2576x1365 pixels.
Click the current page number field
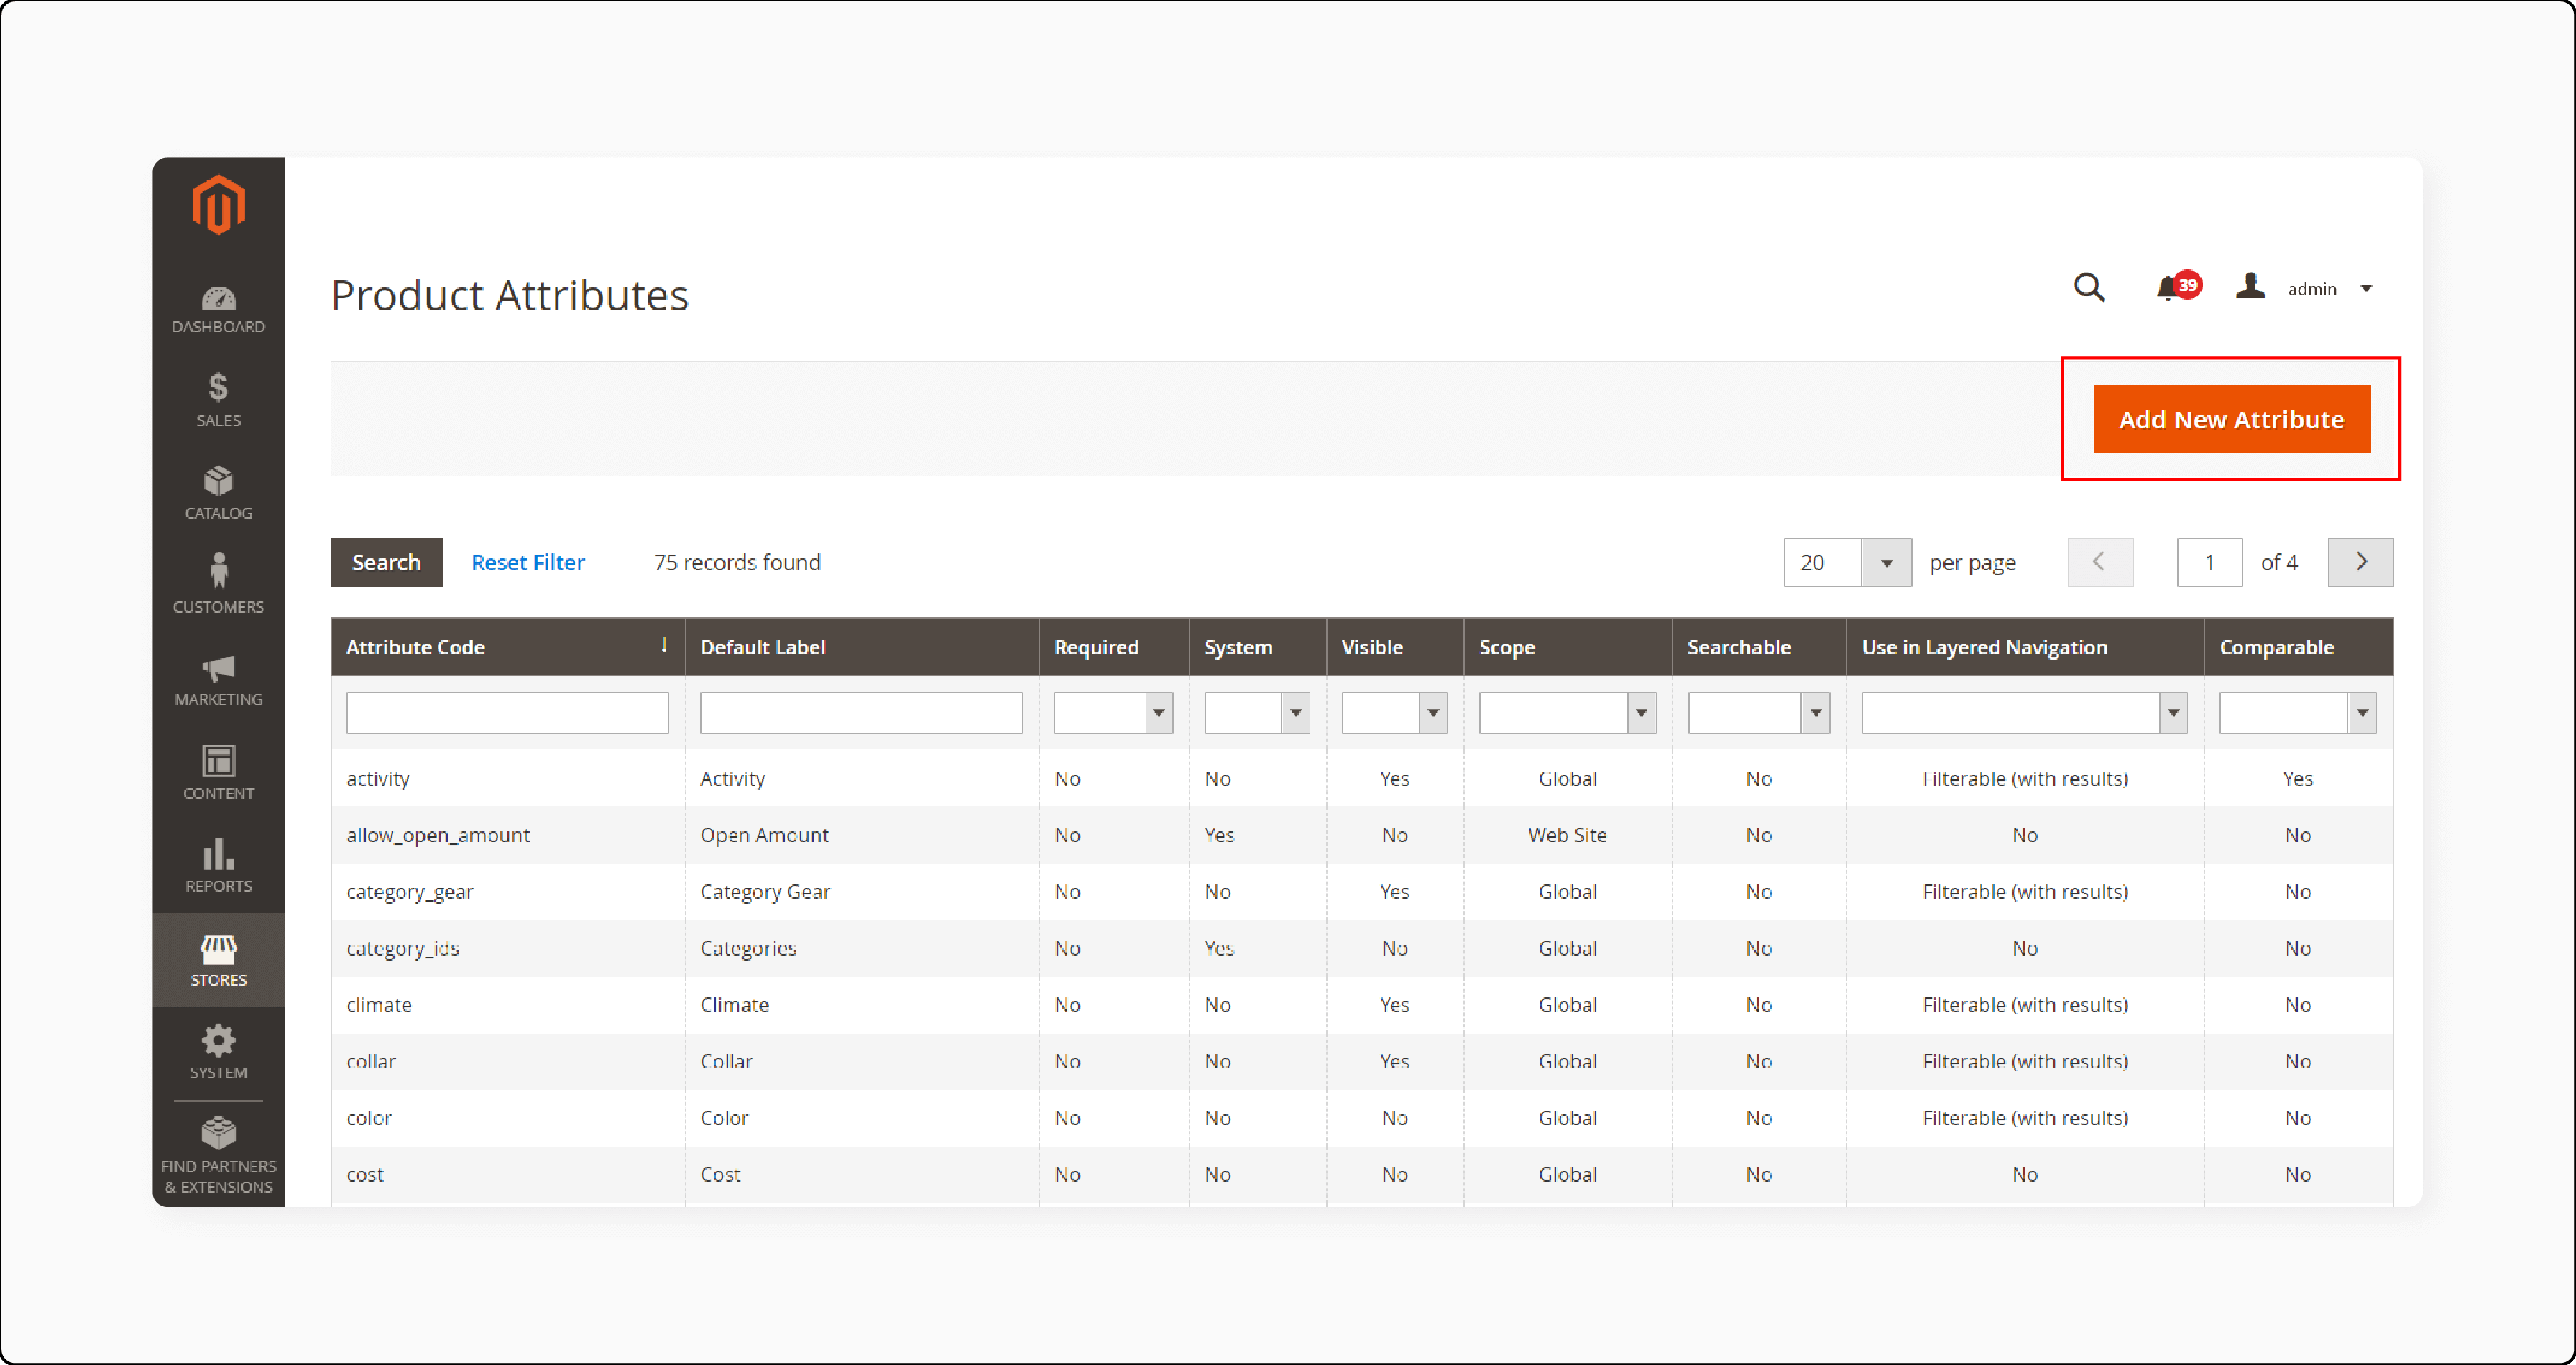coord(2209,563)
